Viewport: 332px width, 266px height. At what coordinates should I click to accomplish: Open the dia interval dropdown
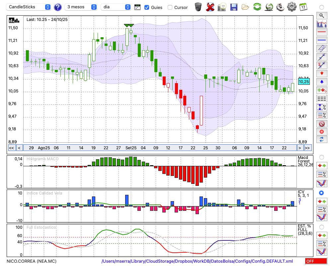(x=116, y=7)
